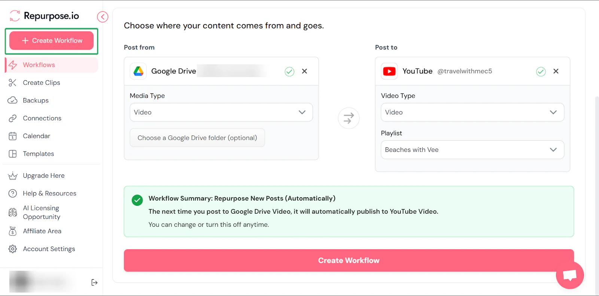599x296 pixels.
Task: Open AI Licensing Opportunity
Action: [x=41, y=212]
